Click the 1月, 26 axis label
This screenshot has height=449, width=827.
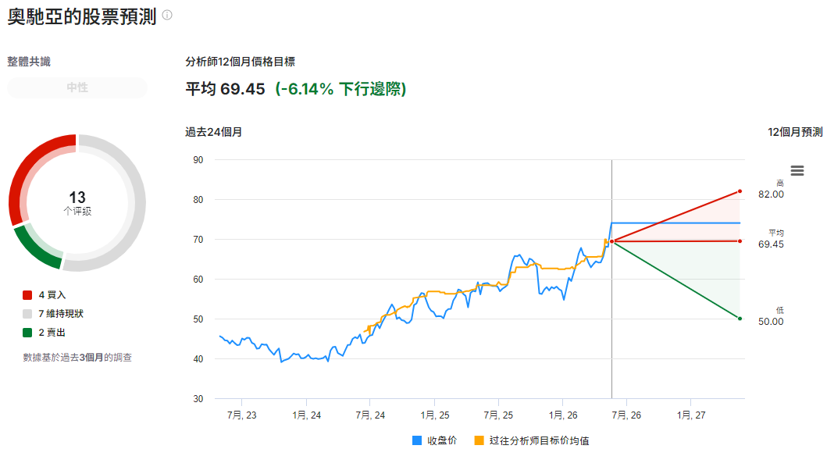coord(563,415)
